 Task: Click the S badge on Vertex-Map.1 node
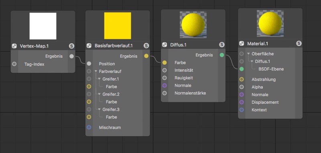pyautogui.click(x=71, y=46)
